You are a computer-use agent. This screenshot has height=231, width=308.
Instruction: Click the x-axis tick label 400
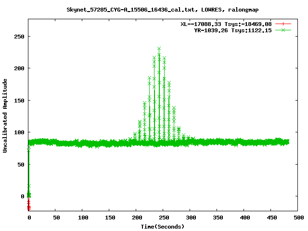[x=245, y=218]
